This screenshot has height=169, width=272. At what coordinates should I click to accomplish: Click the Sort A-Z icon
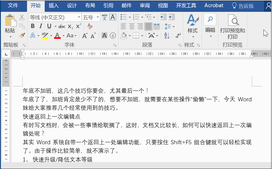(167, 36)
